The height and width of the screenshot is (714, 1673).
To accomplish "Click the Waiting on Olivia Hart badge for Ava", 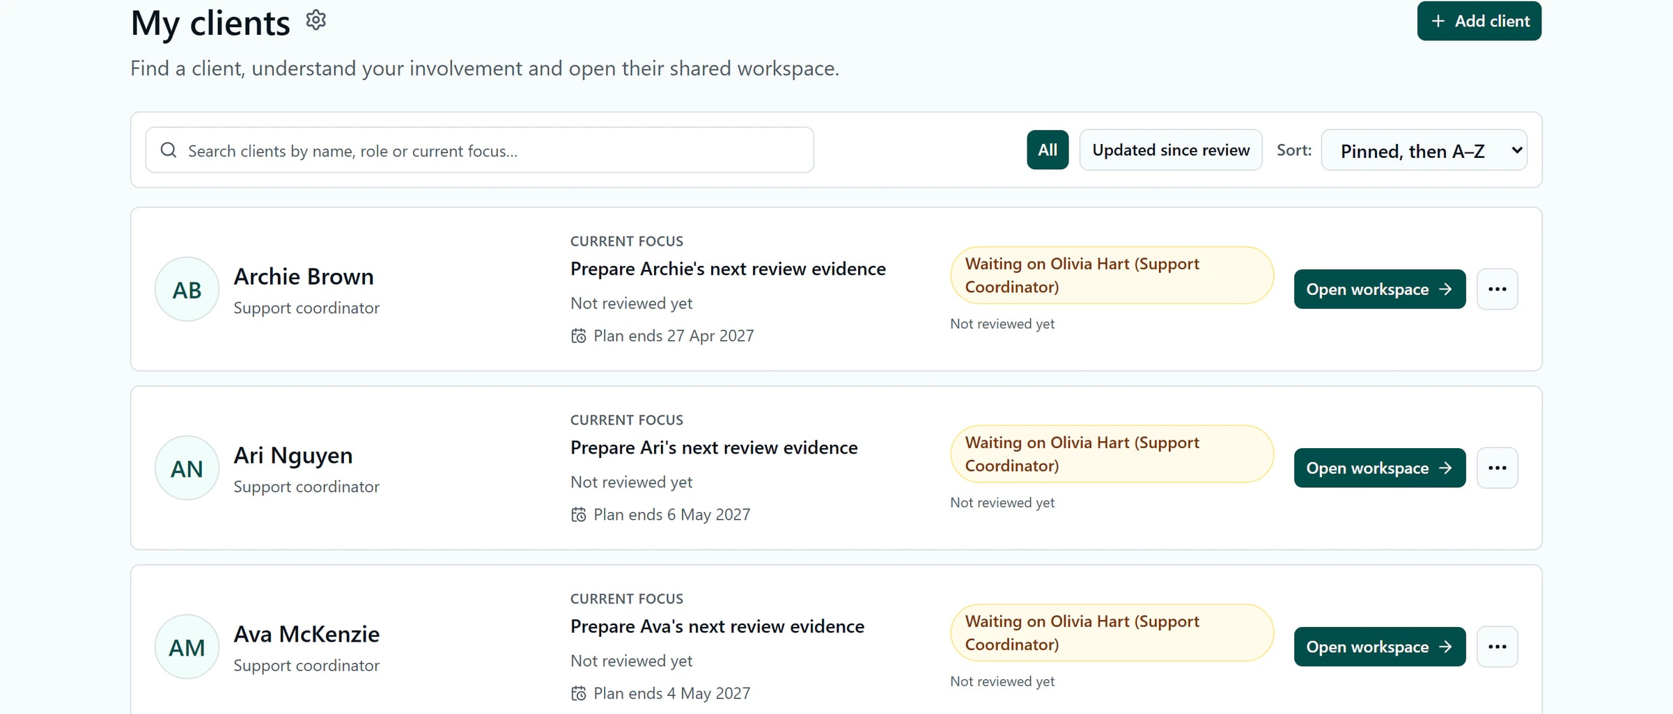I will click(x=1112, y=633).
